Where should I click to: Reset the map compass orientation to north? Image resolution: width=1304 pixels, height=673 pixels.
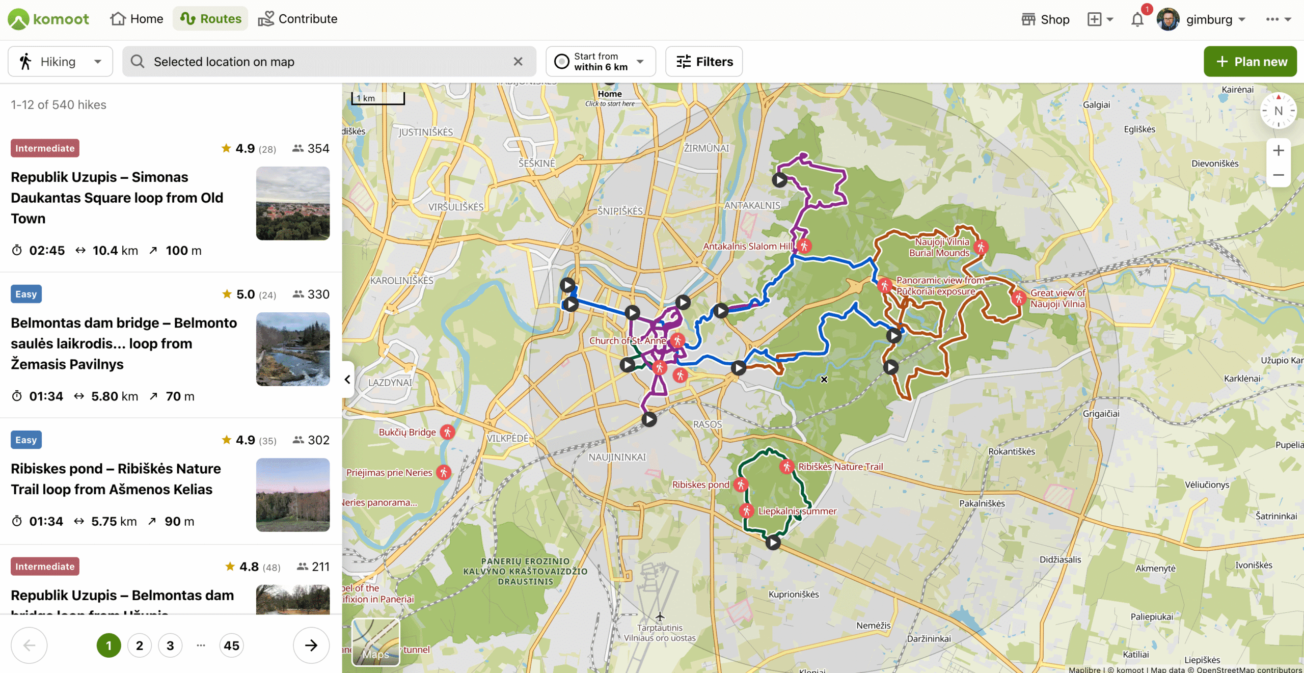pos(1278,111)
